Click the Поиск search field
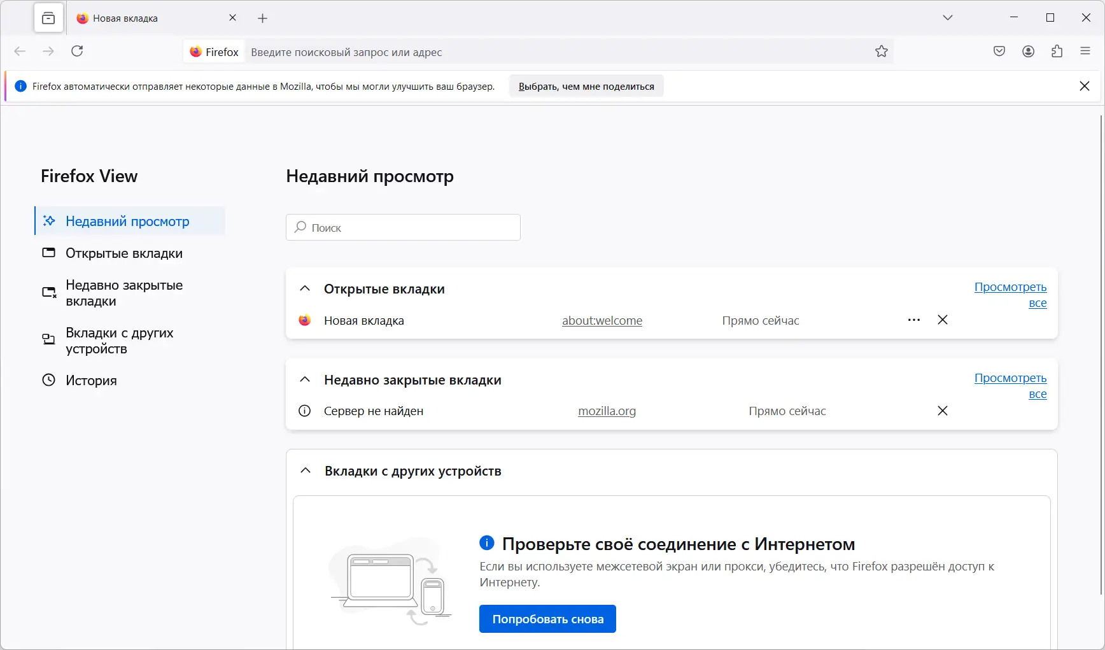The height and width of the screenshot is (650, 1105). [x=403, y=227]
